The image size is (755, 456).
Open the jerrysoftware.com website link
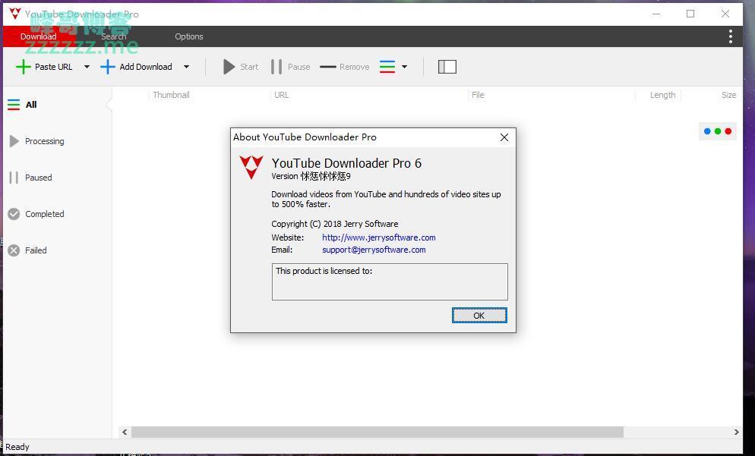378,237
